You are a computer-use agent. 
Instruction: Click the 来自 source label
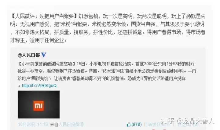point(54,125)
